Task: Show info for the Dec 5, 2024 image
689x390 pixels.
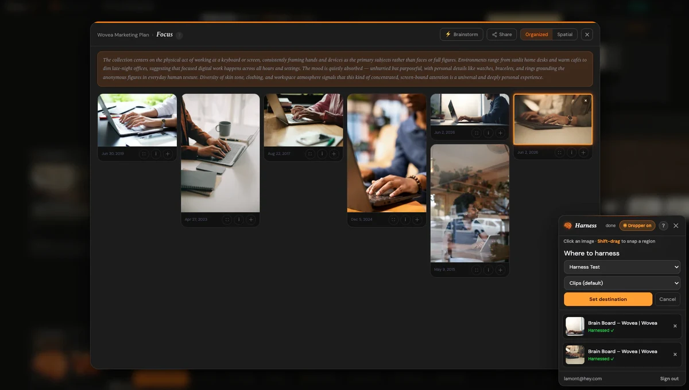Action: [405, 220]
